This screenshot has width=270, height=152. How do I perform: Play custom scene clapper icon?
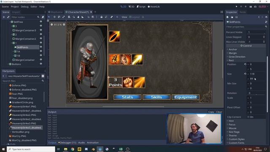255,7
